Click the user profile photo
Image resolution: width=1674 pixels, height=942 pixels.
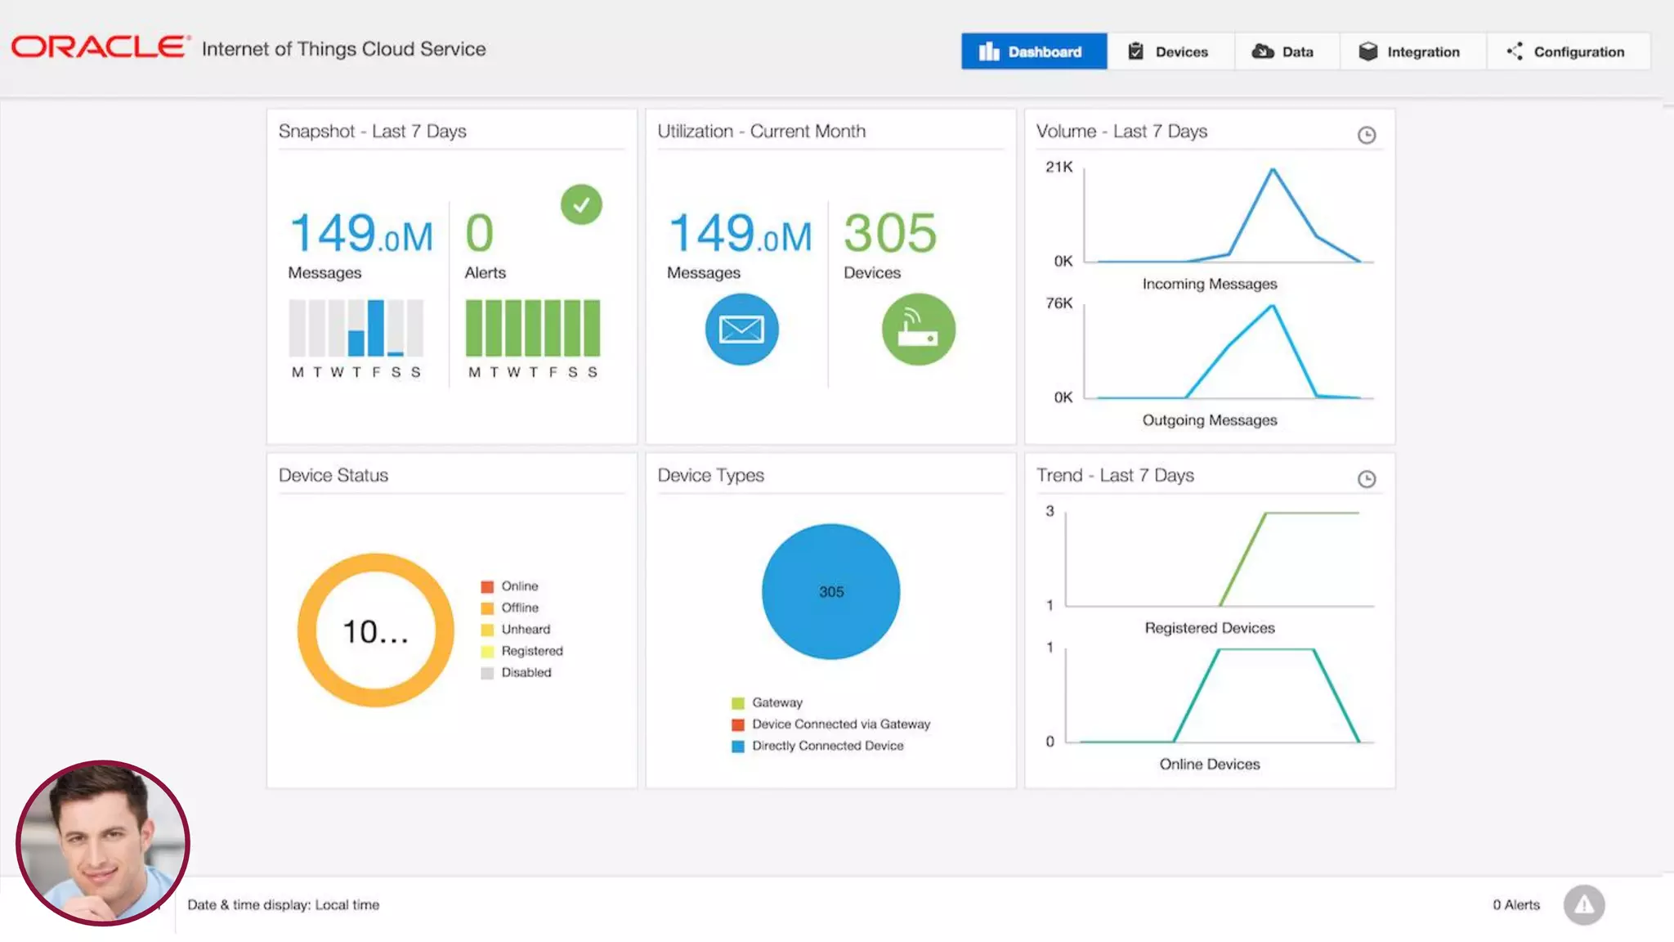pyautogui.click(x=103, y=842)
